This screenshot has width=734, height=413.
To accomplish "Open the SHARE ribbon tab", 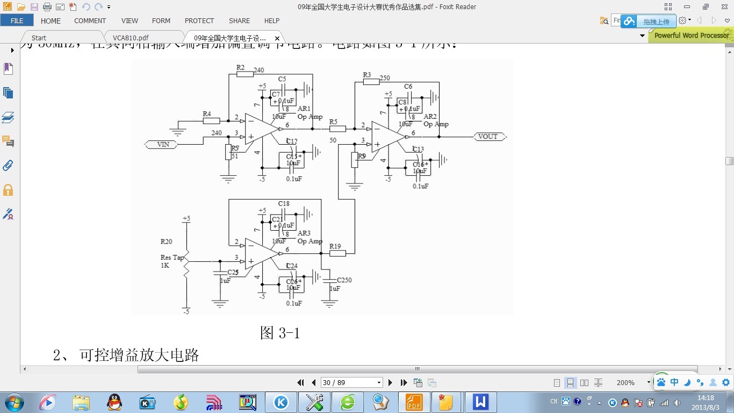I will (239, 20).
